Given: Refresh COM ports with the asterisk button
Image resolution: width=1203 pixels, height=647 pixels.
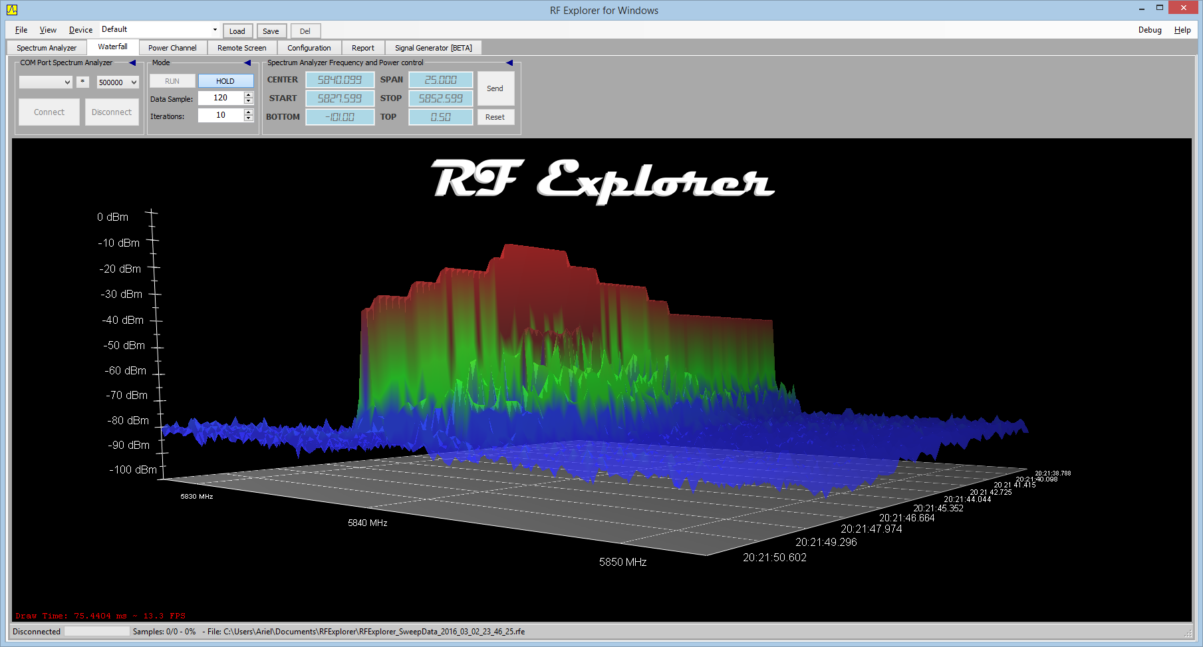Looking at the screenshot, I should pyautogui.click(x=82, y=82).
